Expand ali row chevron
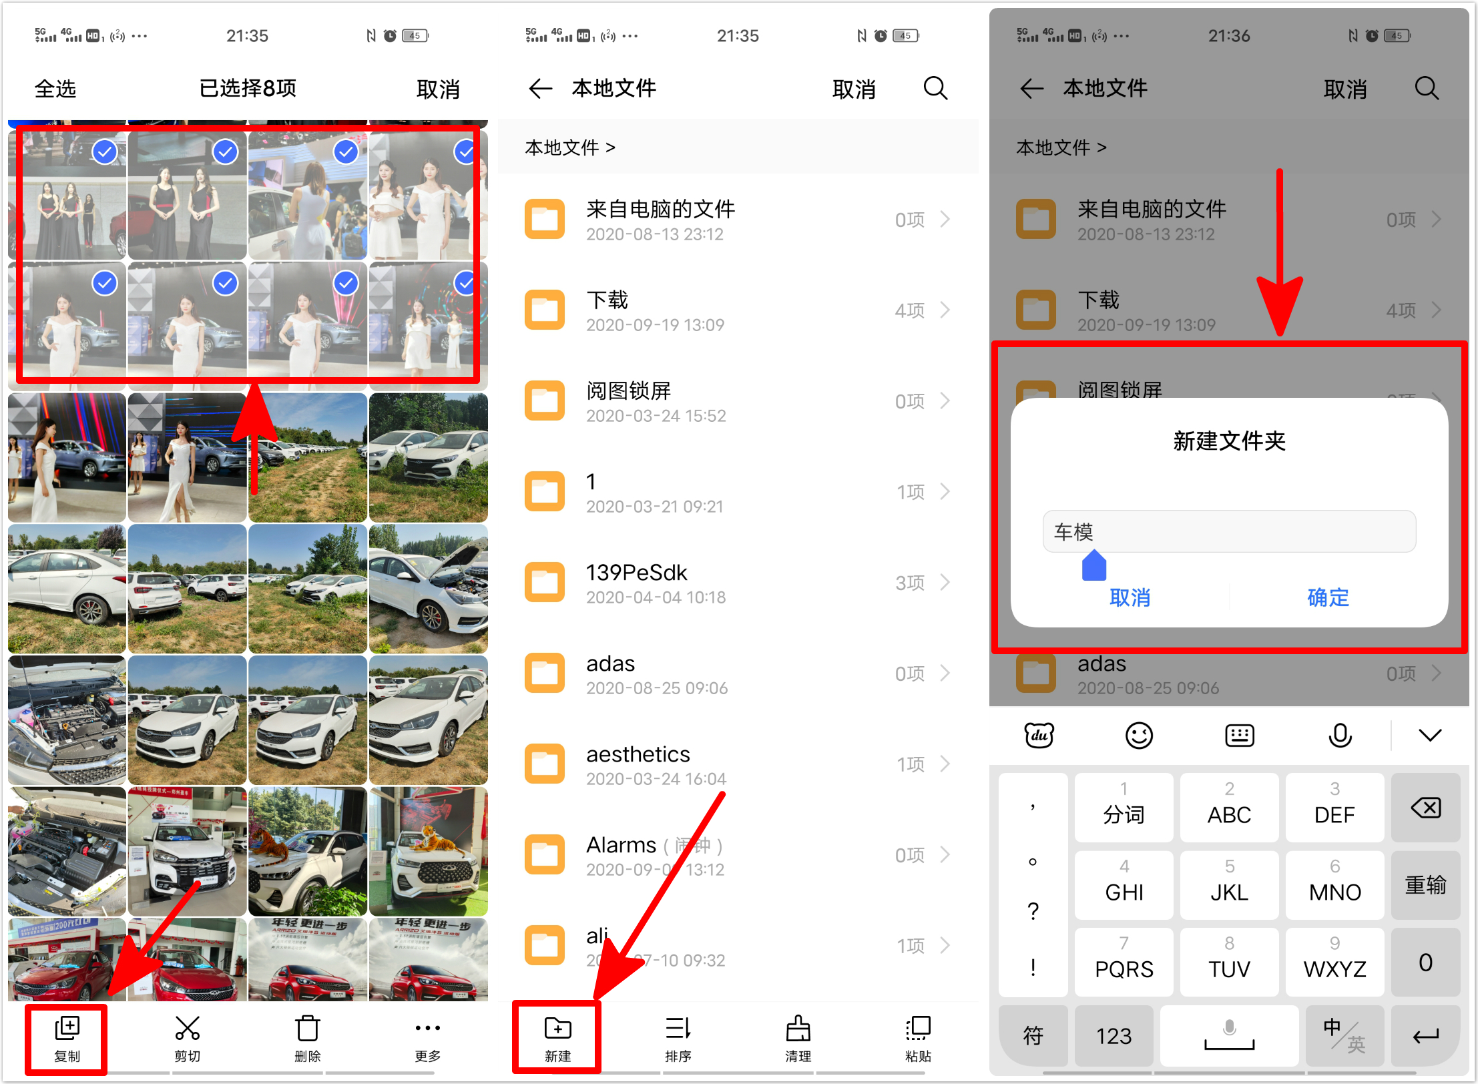1478x1084 pixels. point(945,945)
